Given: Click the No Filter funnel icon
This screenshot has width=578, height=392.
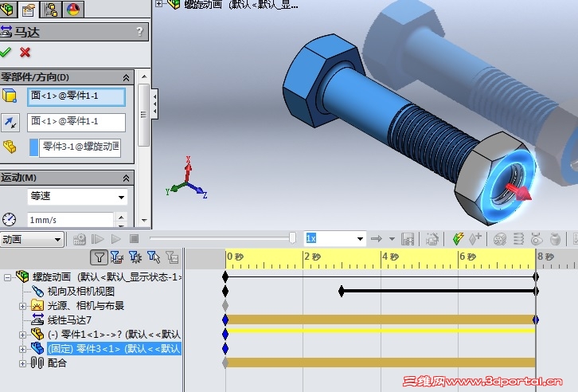Looking at the screenshot, I should (x=99, y=257).
